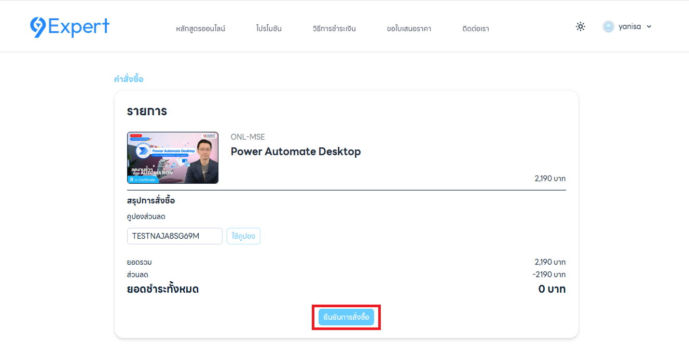
Task: Confirm the order with ยืนยันการสั่งซื้อ
Action: [346, 317]
